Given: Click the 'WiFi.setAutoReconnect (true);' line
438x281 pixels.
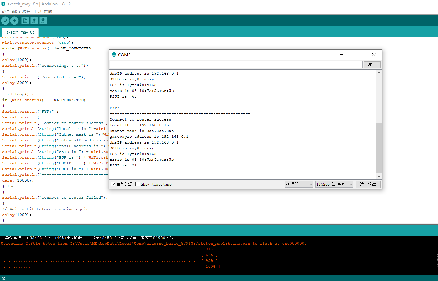Looking at the screenshot, I should [x=38, y=43].
